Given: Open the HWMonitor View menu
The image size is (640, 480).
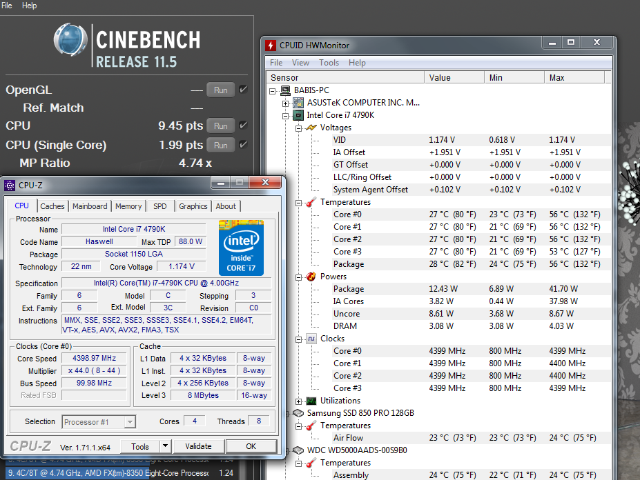Looking at the screenshot, I should 300,62.
